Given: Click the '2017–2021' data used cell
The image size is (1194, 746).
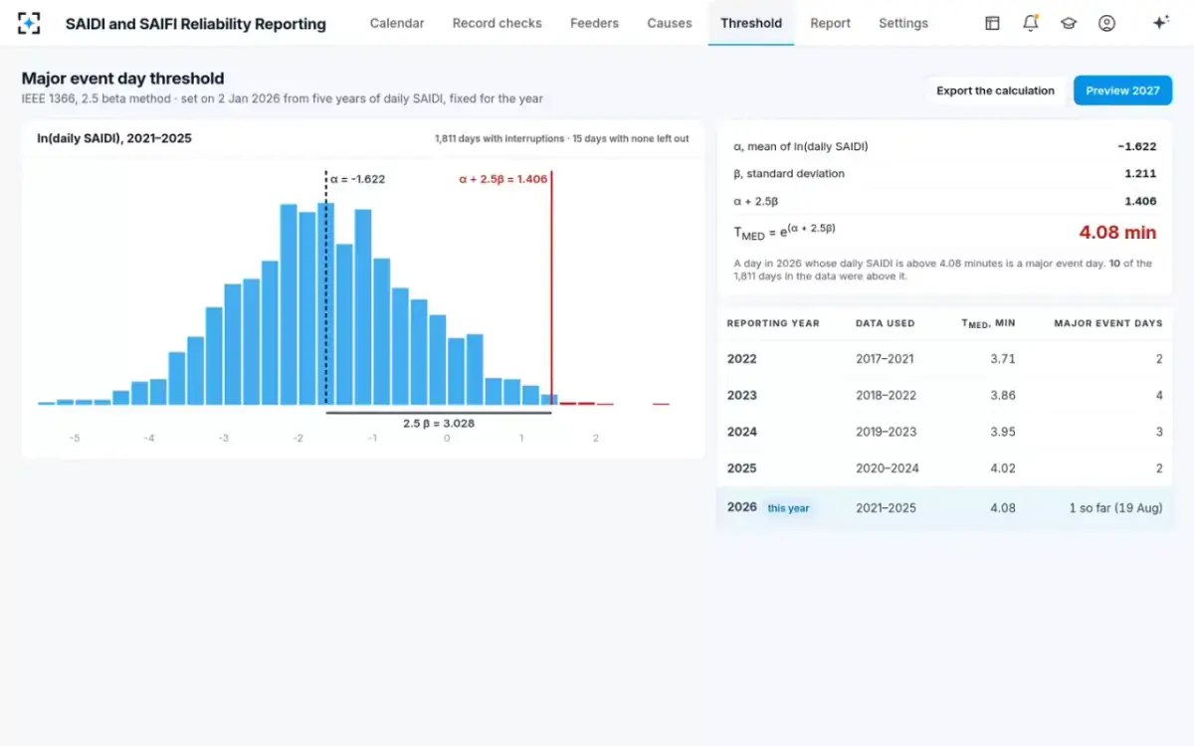Looking at the screenshot, I should [885, 359].
